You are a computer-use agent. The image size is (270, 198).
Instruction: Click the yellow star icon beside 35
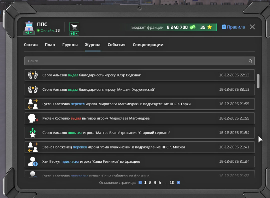(x=209, y=27)
